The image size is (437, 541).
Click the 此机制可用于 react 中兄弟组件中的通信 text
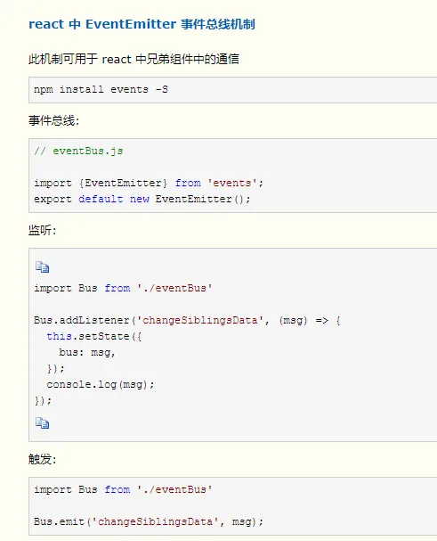click(134, 60)
